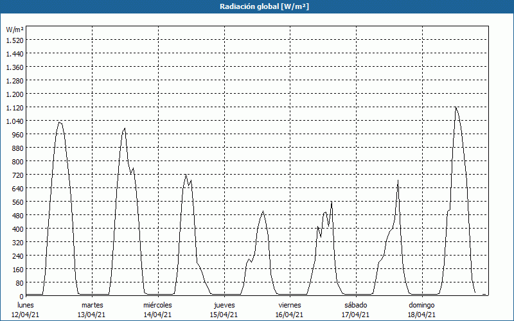Click the date label 16/04/21

290,315
